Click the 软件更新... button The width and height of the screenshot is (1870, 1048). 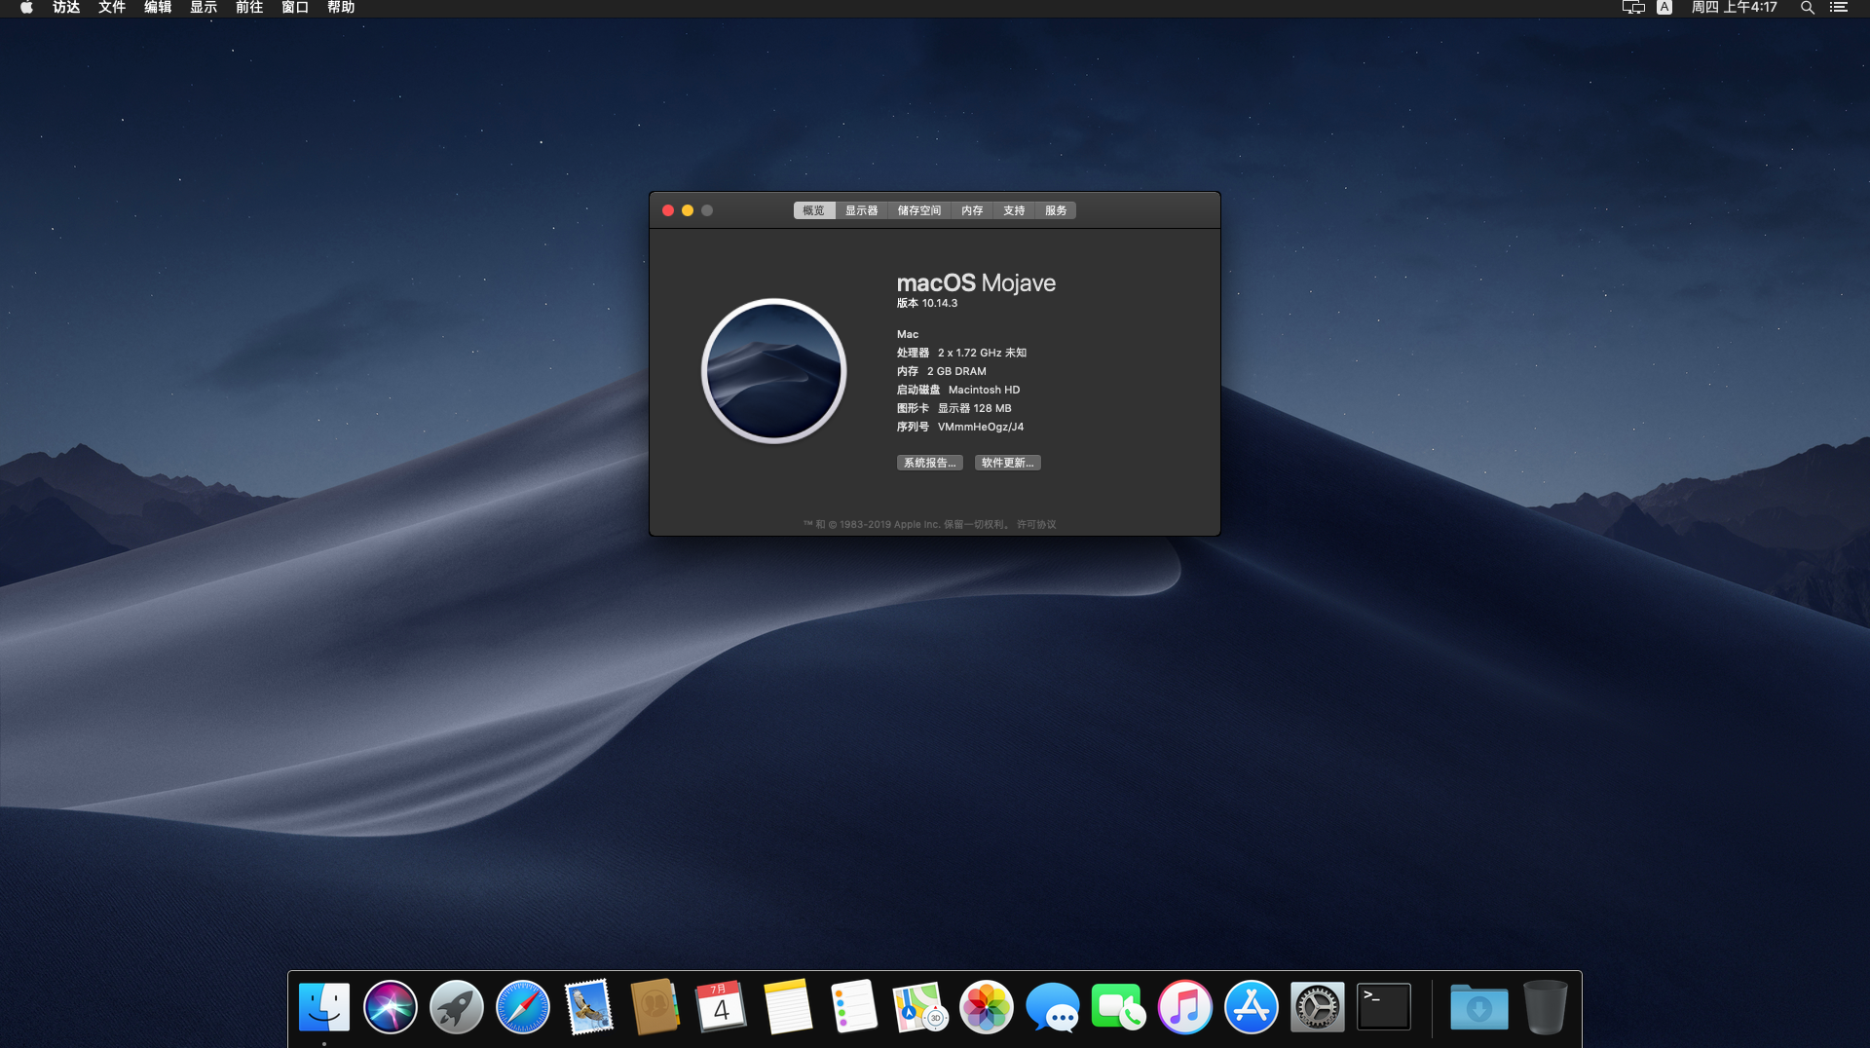click(x=1008, y=463)
